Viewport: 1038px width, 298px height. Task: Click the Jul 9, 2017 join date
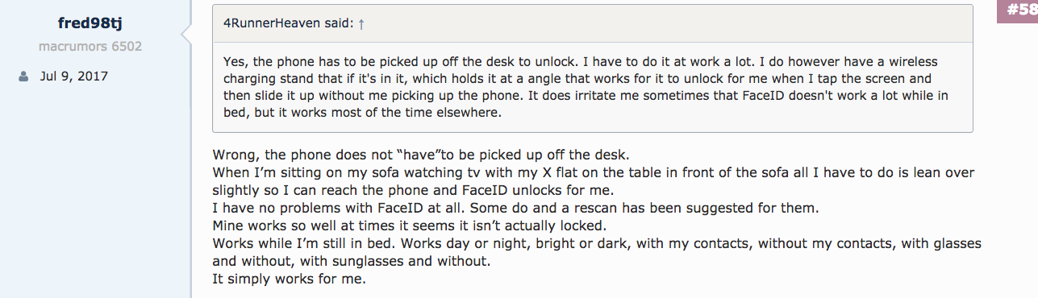[x=74, y=77]
